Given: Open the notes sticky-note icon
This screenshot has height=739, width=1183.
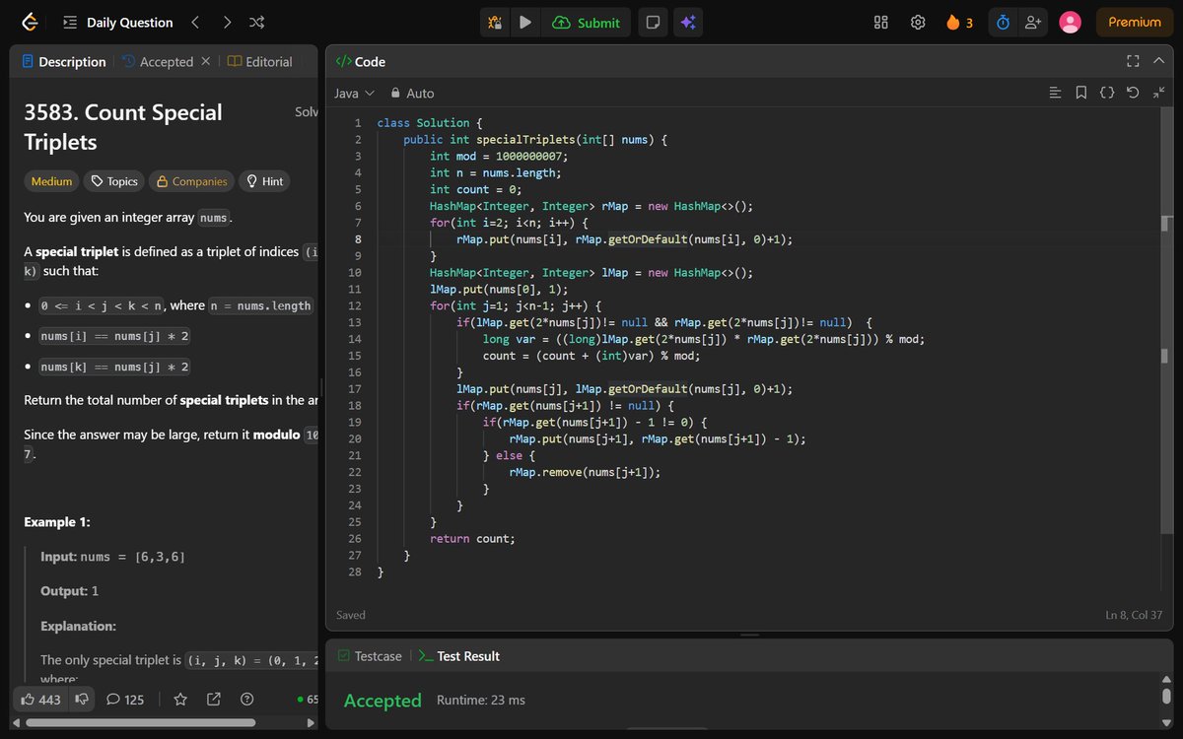Looking at the screenshot, I should click(x=652, y=23).
